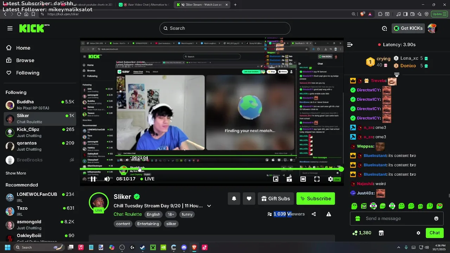Enter fullscreen video mode
This screenshot has height=253, width=450.
point(317,179)
